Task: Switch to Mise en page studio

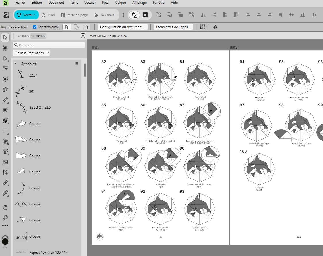Action: 75,15
